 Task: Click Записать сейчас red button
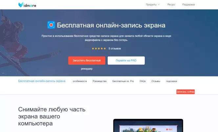click(185, 92)
